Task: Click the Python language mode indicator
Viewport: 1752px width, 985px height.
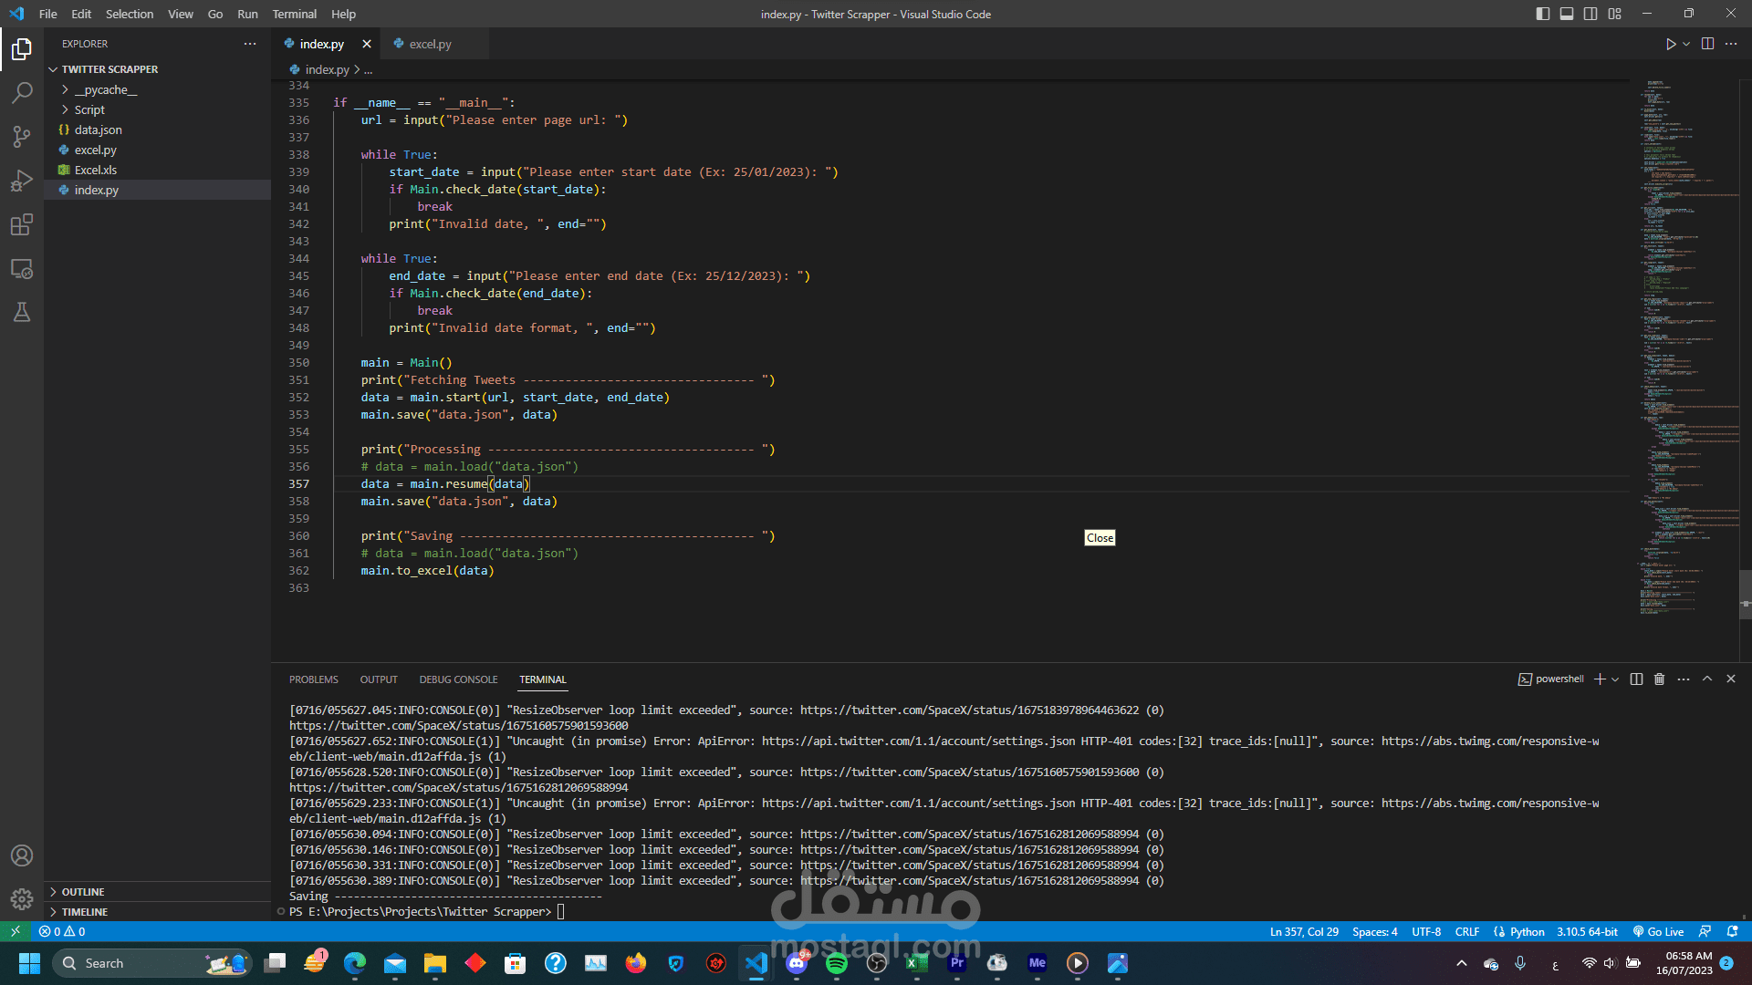Action: [x=1527, y=931]
